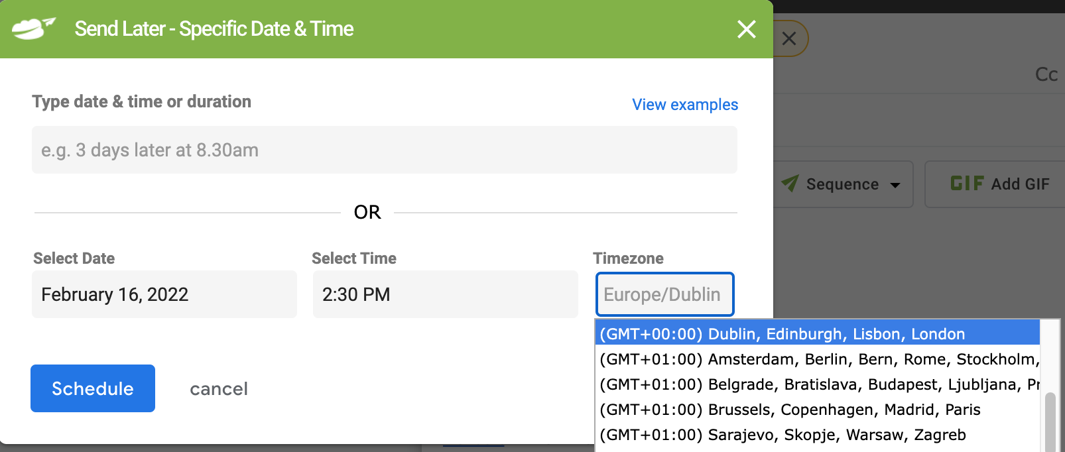Image resolution: width=1065 pixels, height=452 pixels.
Task: Click the GIF icon to add a GIF
Action: (967, 184)
